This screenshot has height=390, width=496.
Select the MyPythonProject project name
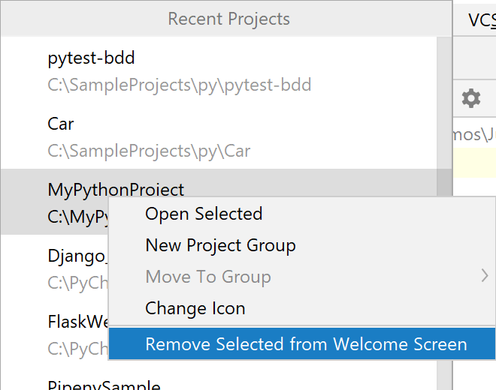(116, 190)
